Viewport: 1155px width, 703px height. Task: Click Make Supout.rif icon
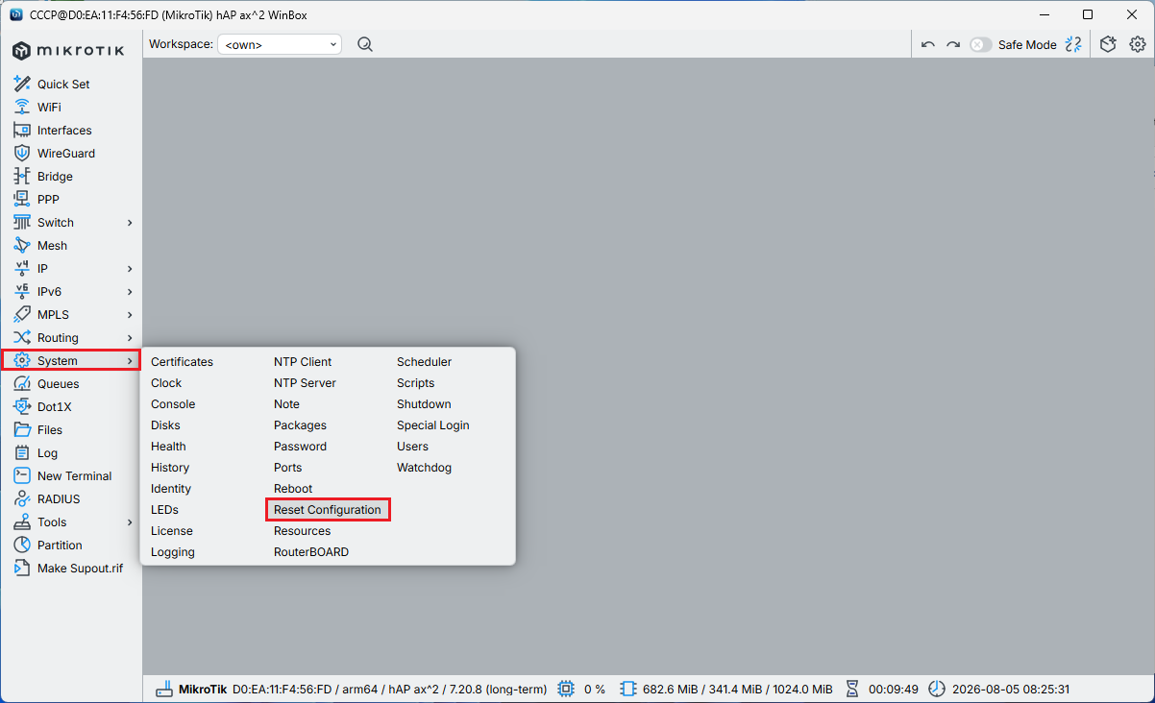22,569
